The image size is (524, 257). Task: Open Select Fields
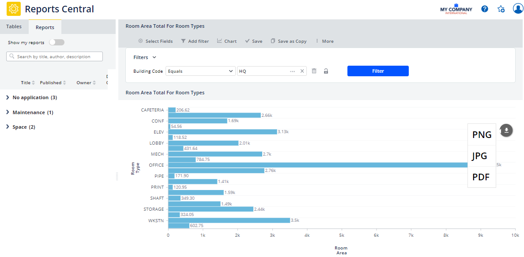click(x=155, y=41)
